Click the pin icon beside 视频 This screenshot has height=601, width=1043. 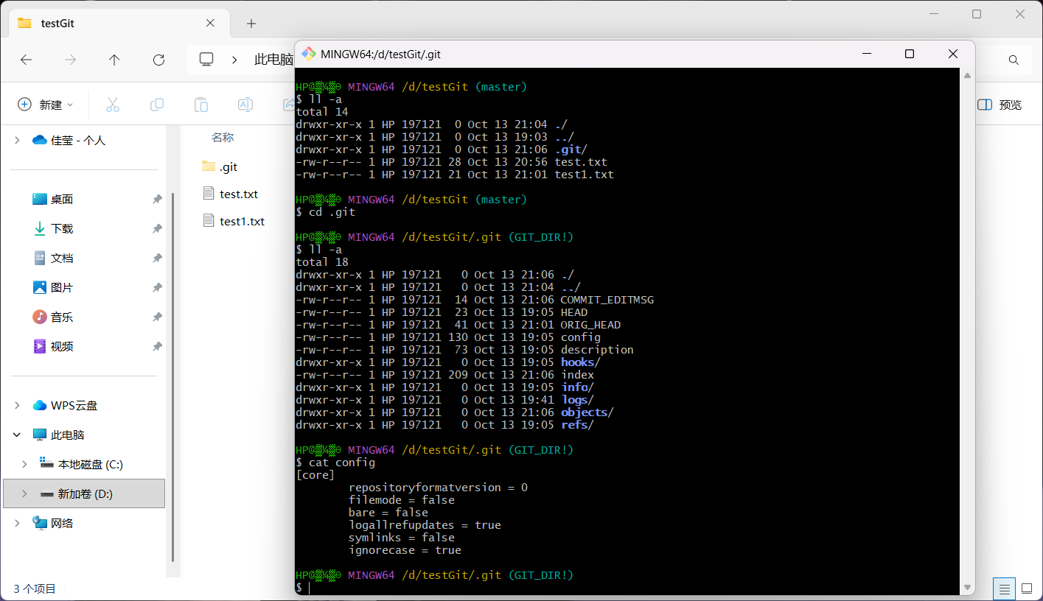(157, 347)
